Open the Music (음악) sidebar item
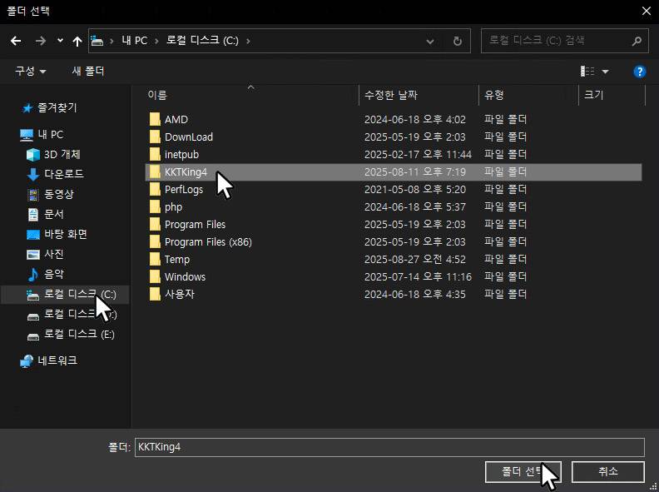Viewport: 659px width, 492px height. [x=53, y=274]
